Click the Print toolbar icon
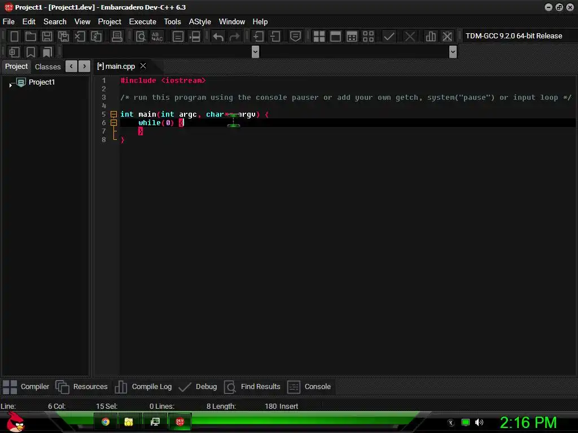The height and width of the screenshot is (433, 578). click(117, 36)
